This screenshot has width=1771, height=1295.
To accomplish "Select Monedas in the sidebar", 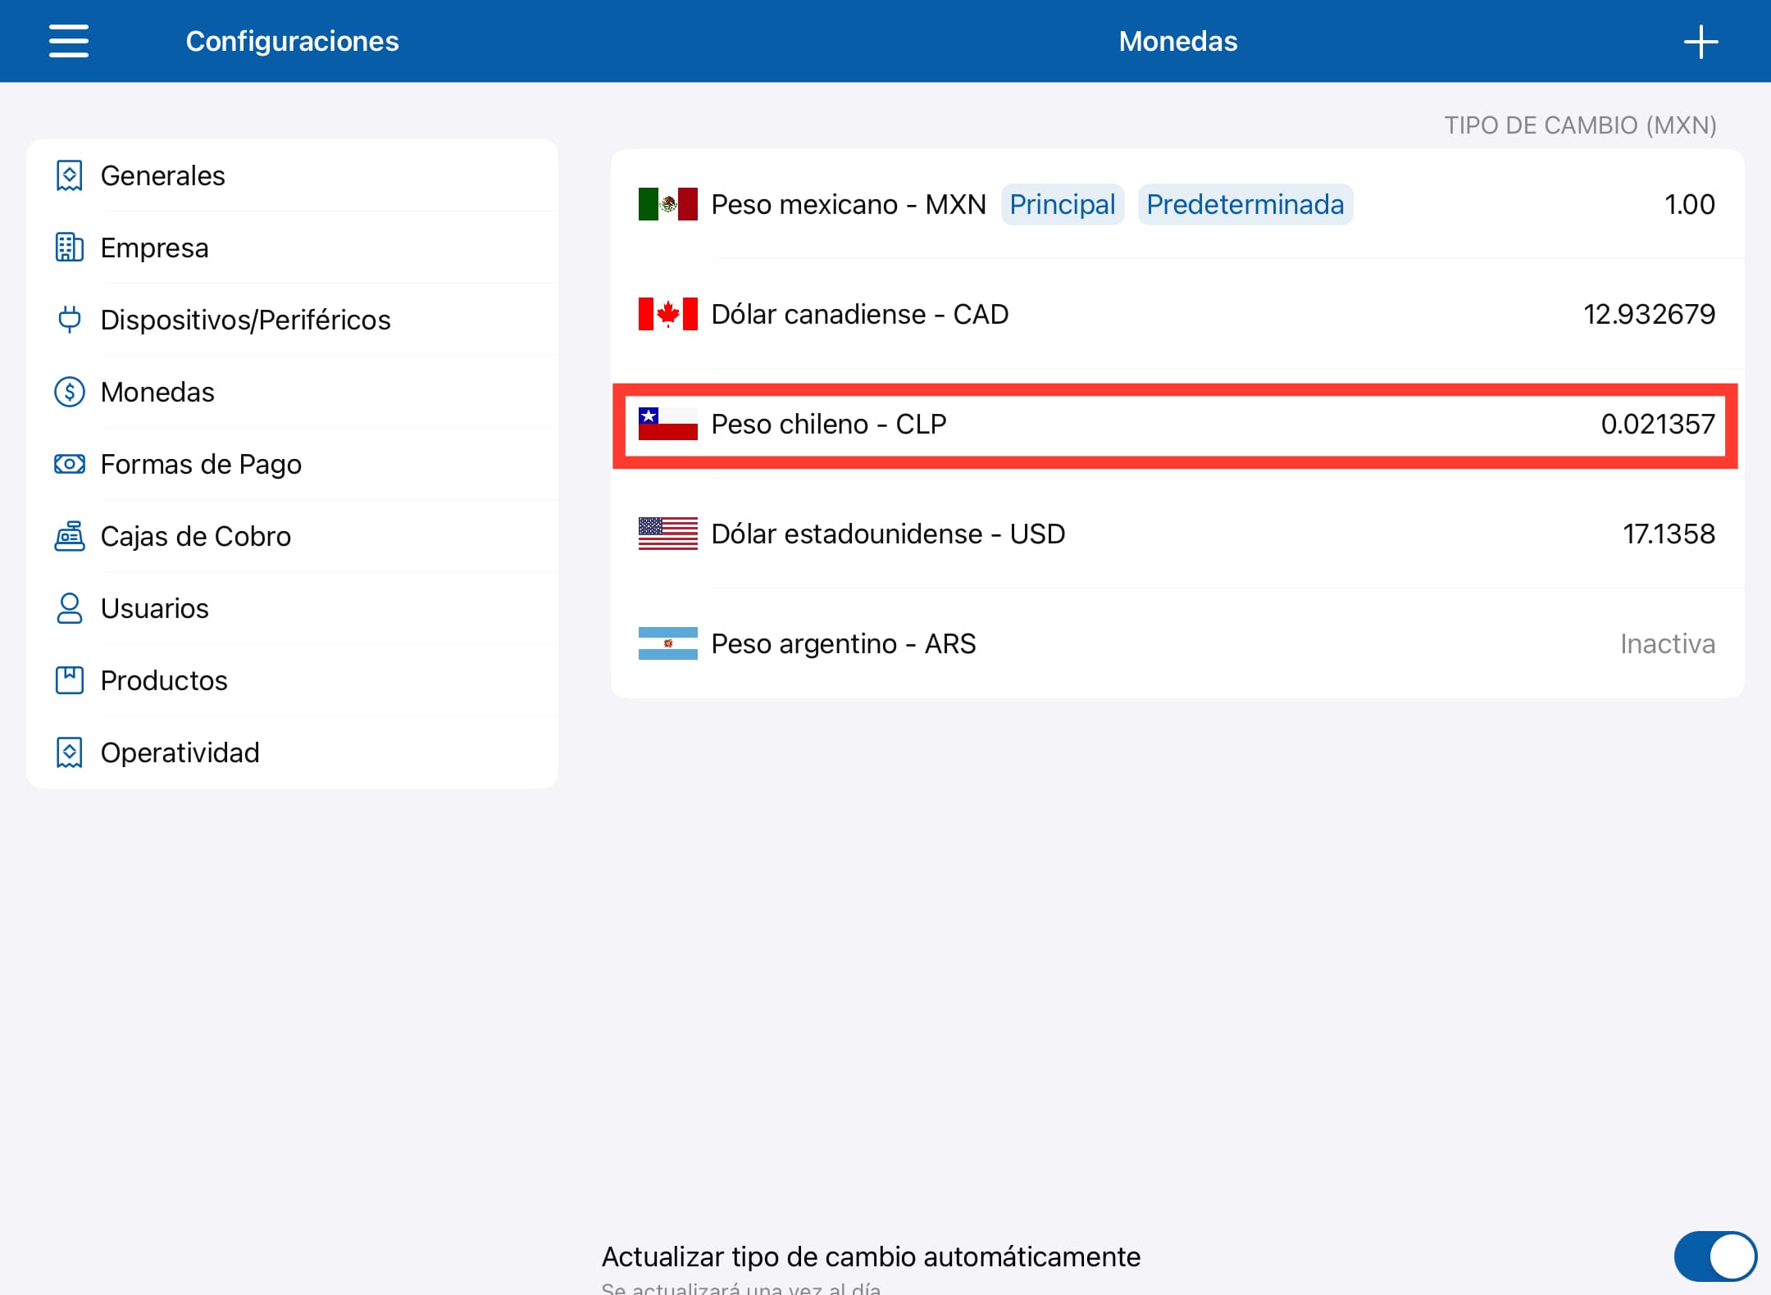I will (x=293, y=392).
